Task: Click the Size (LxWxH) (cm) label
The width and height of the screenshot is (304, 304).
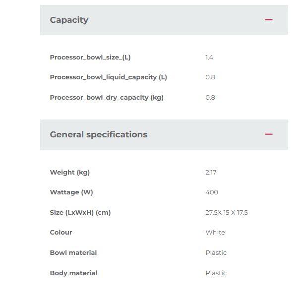Action: click(80, 213)
